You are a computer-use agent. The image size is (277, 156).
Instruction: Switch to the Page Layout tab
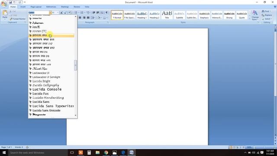pyautogui.click(x=36, y=7)
